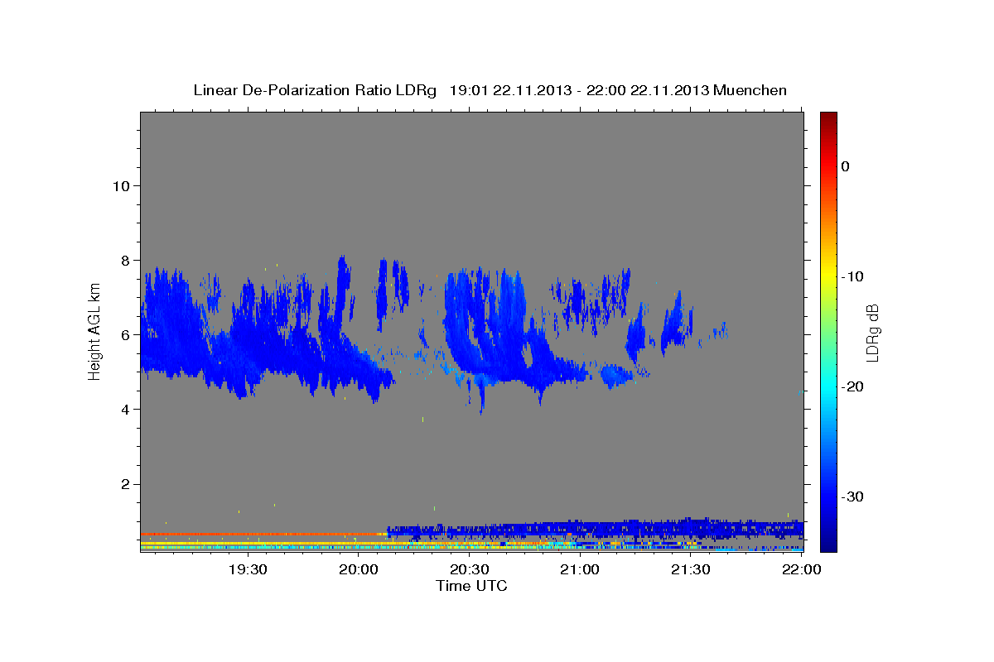Select the '21:30' time axis label

(x=690, y=570)
